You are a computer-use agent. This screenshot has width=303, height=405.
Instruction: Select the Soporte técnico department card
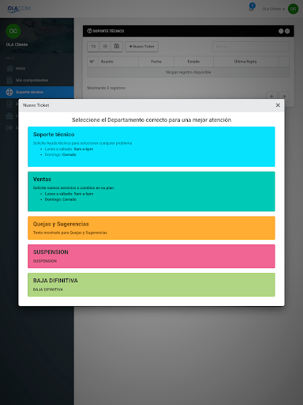(x=151, y=146)
